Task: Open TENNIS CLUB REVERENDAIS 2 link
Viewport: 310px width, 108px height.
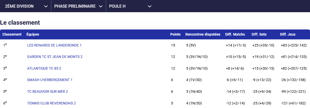Action: 51,103
